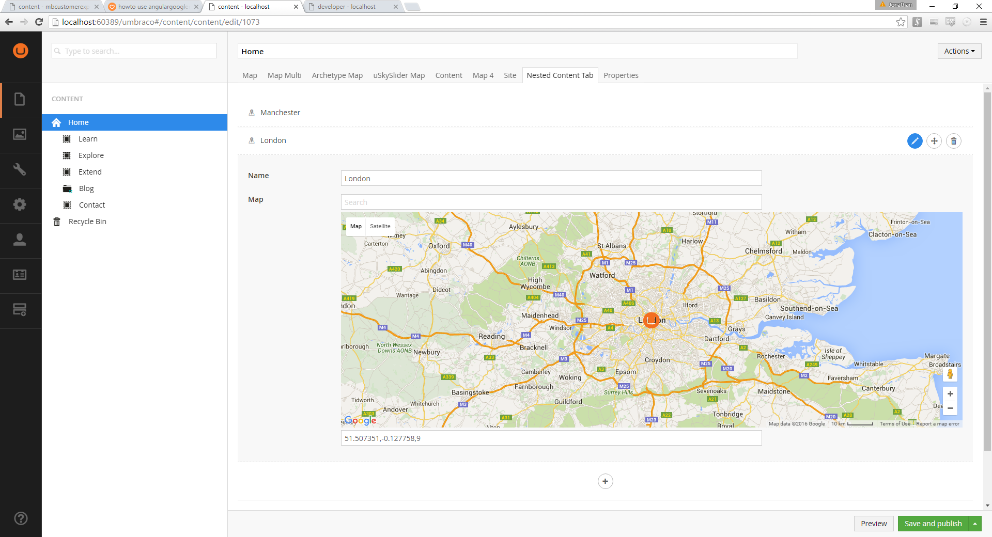
Task: Click the Manchester item pin icon
Action: click(252, 113)
